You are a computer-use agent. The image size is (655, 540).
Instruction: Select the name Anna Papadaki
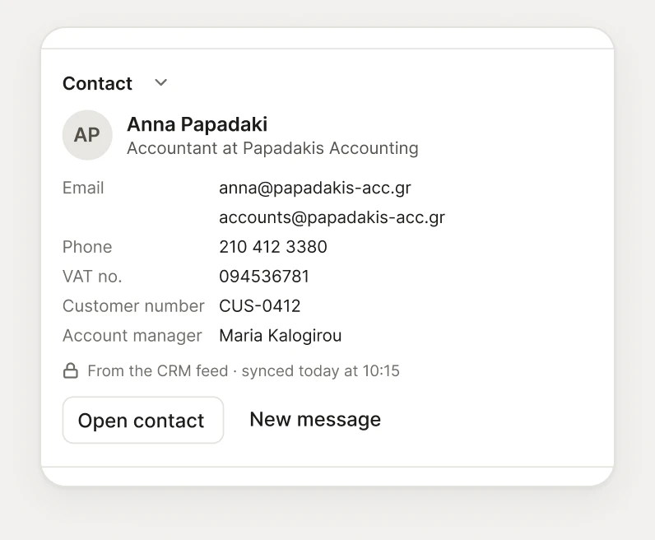tap(197, 124)
